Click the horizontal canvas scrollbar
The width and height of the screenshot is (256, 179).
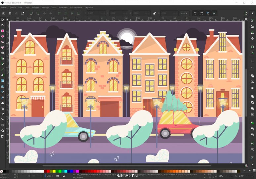pos(126,165)
